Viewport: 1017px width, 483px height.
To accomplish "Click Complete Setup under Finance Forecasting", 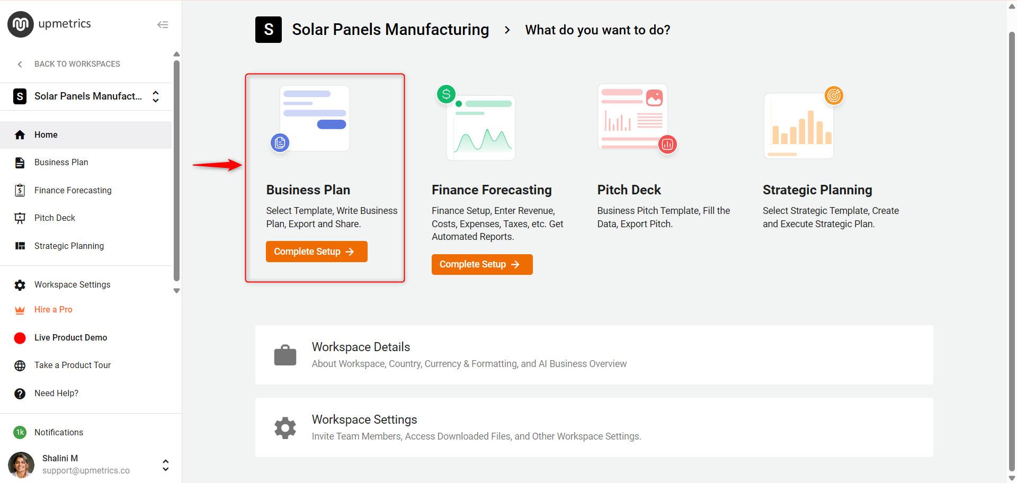I will [x=481, y=264].
